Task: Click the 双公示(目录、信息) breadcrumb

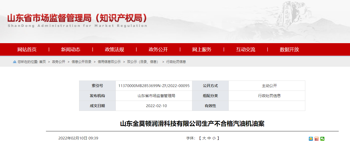Action: [143, 62]
